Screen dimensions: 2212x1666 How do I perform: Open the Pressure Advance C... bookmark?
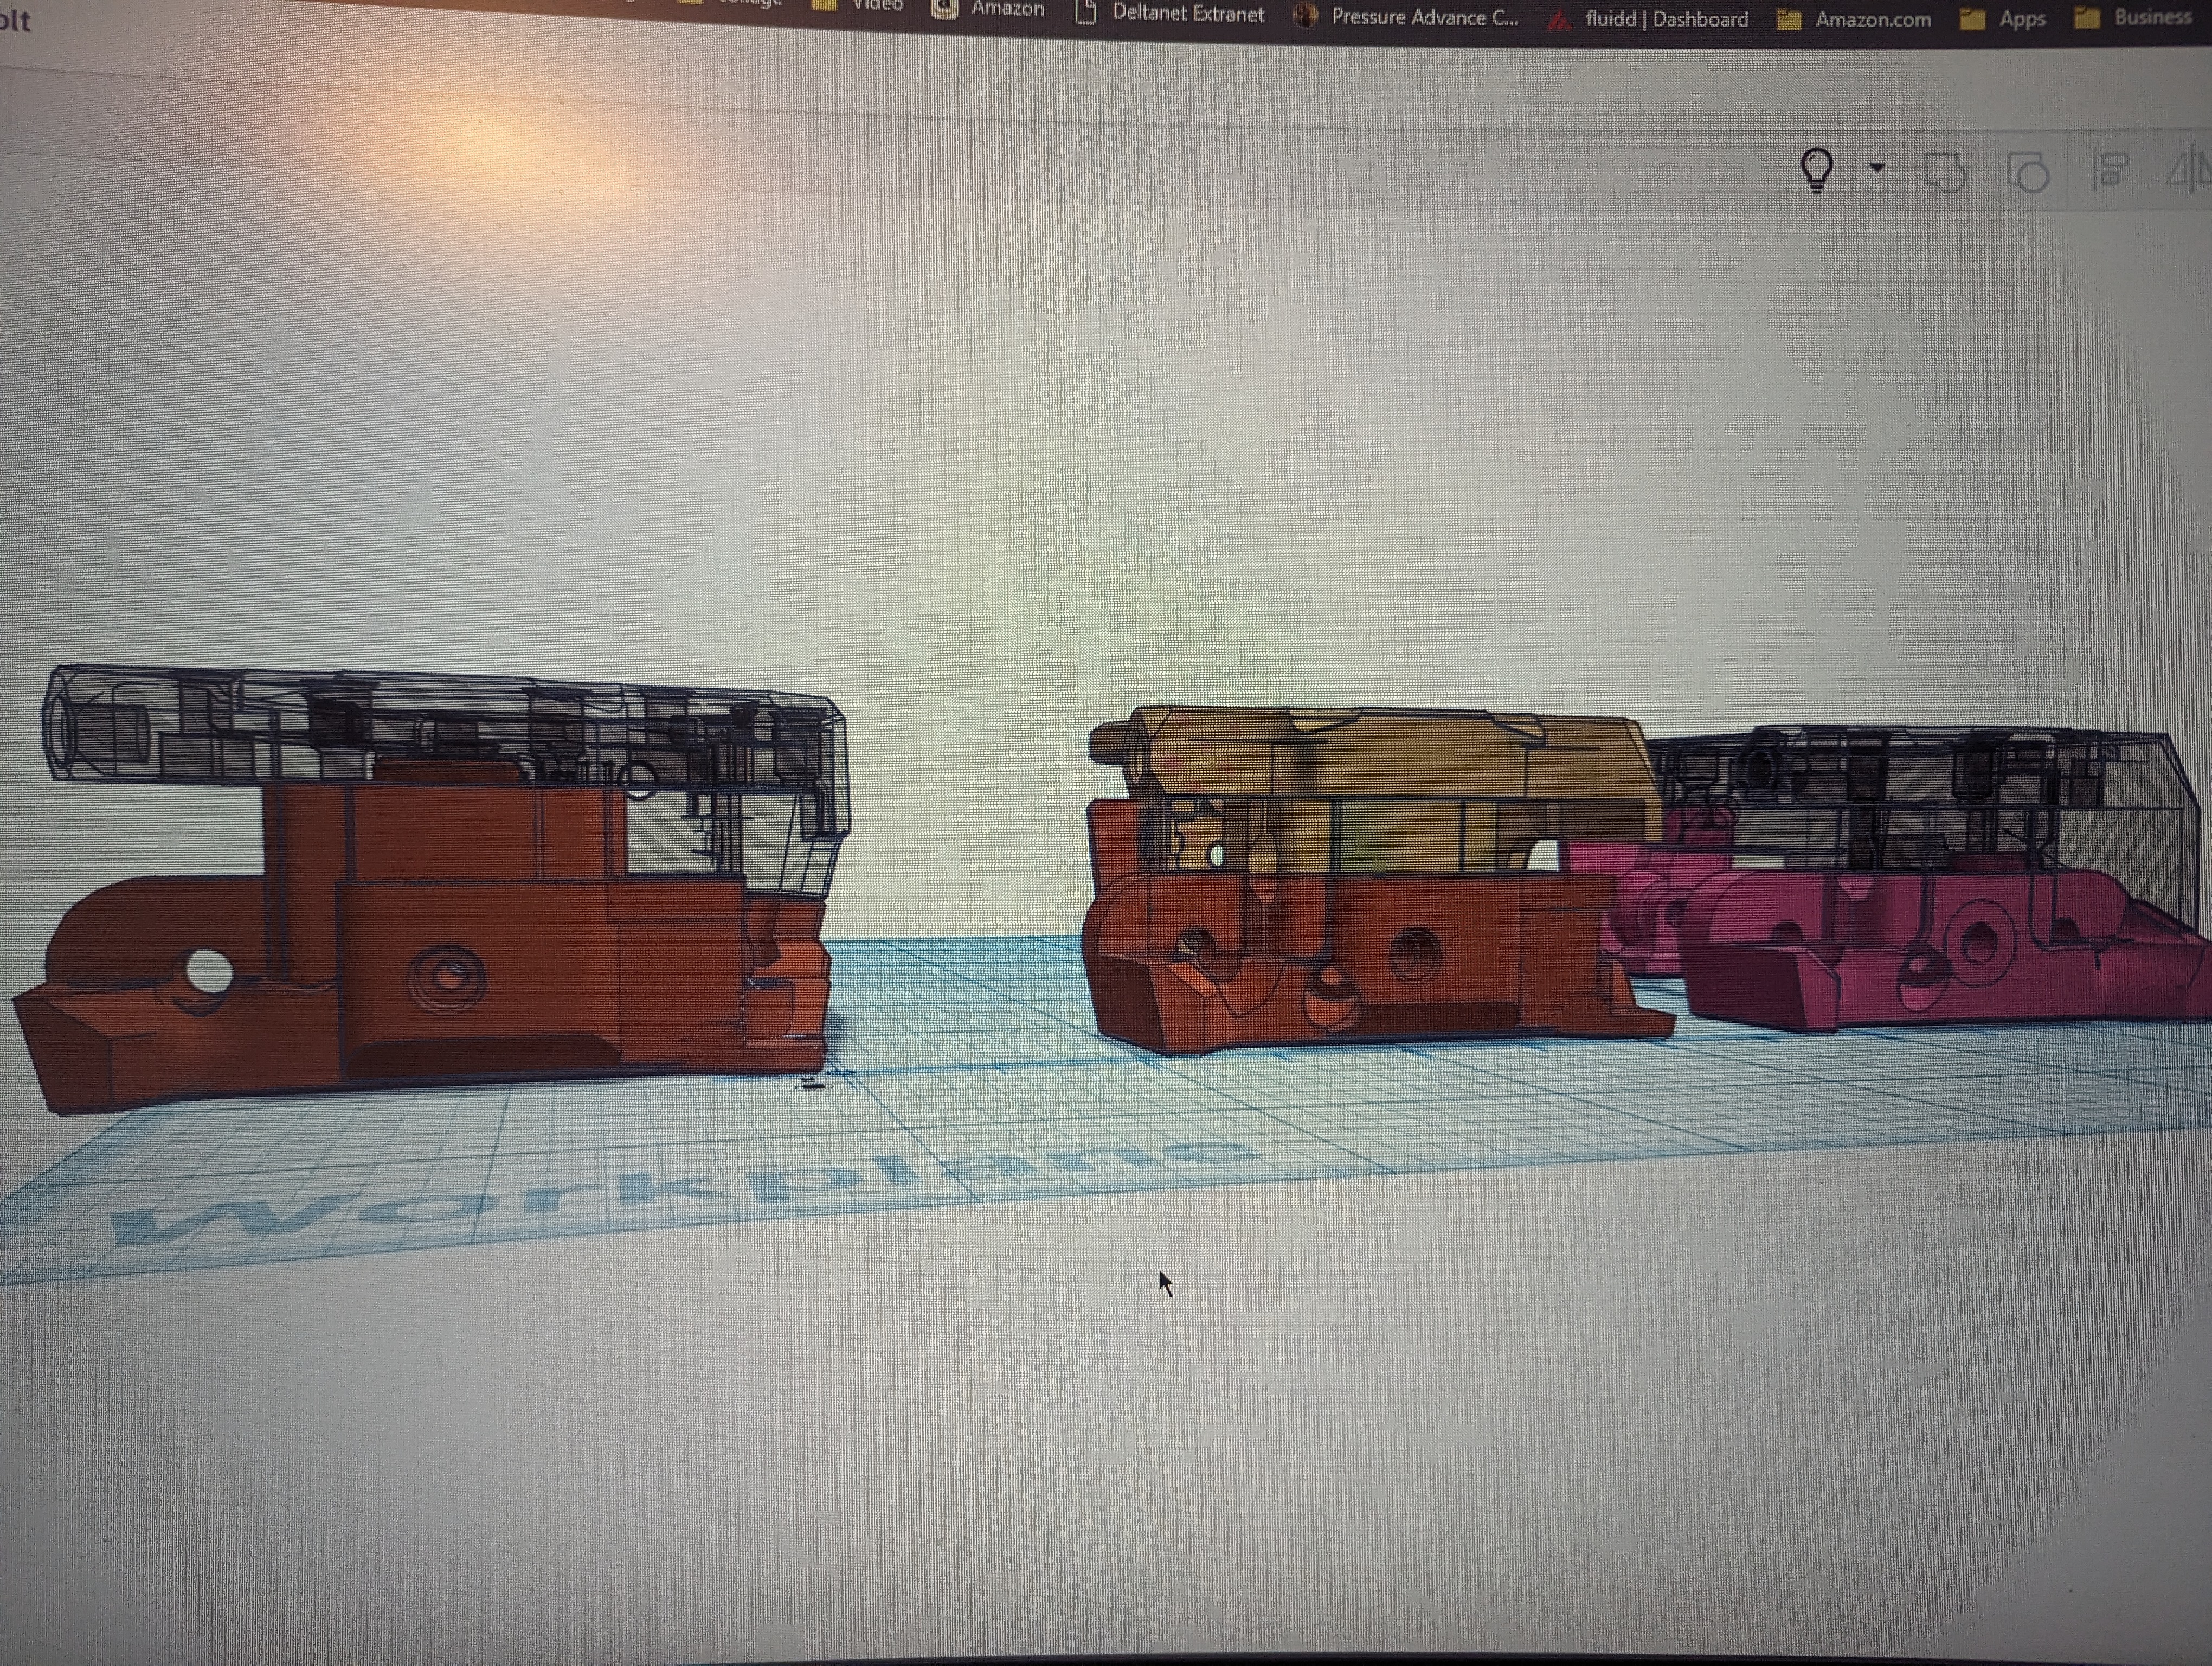[x=1406, y=17]
